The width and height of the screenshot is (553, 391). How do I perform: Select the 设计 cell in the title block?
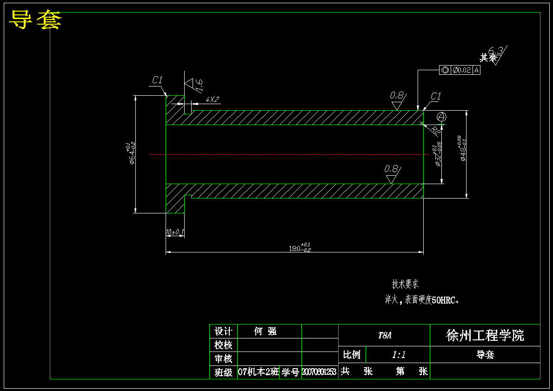[224, 331]
